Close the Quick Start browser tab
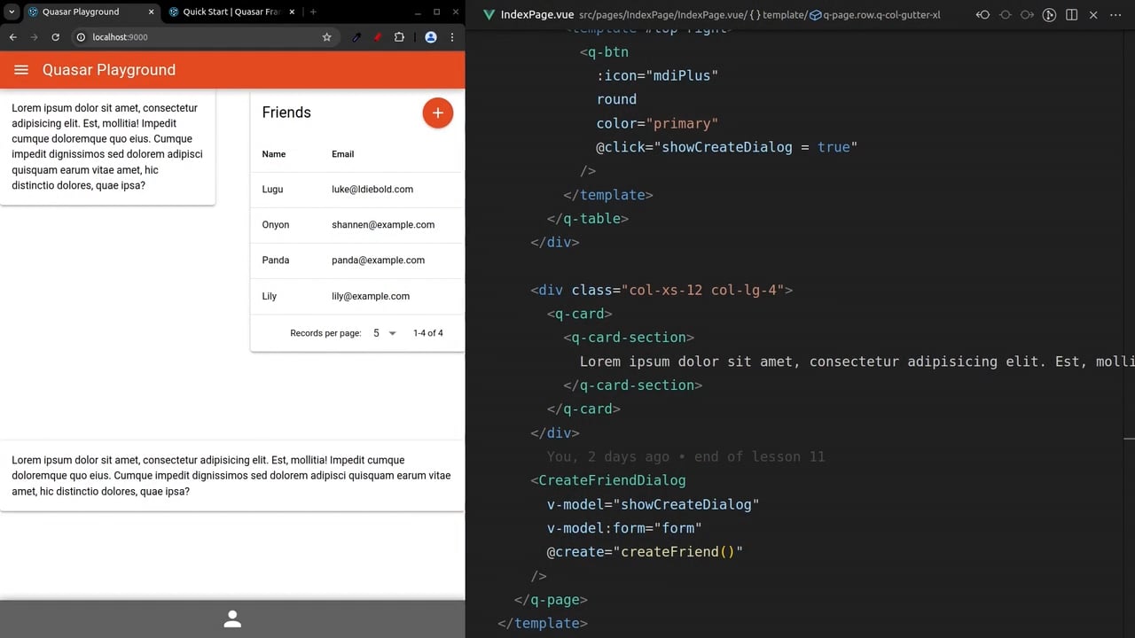 (x=292, y=12)
